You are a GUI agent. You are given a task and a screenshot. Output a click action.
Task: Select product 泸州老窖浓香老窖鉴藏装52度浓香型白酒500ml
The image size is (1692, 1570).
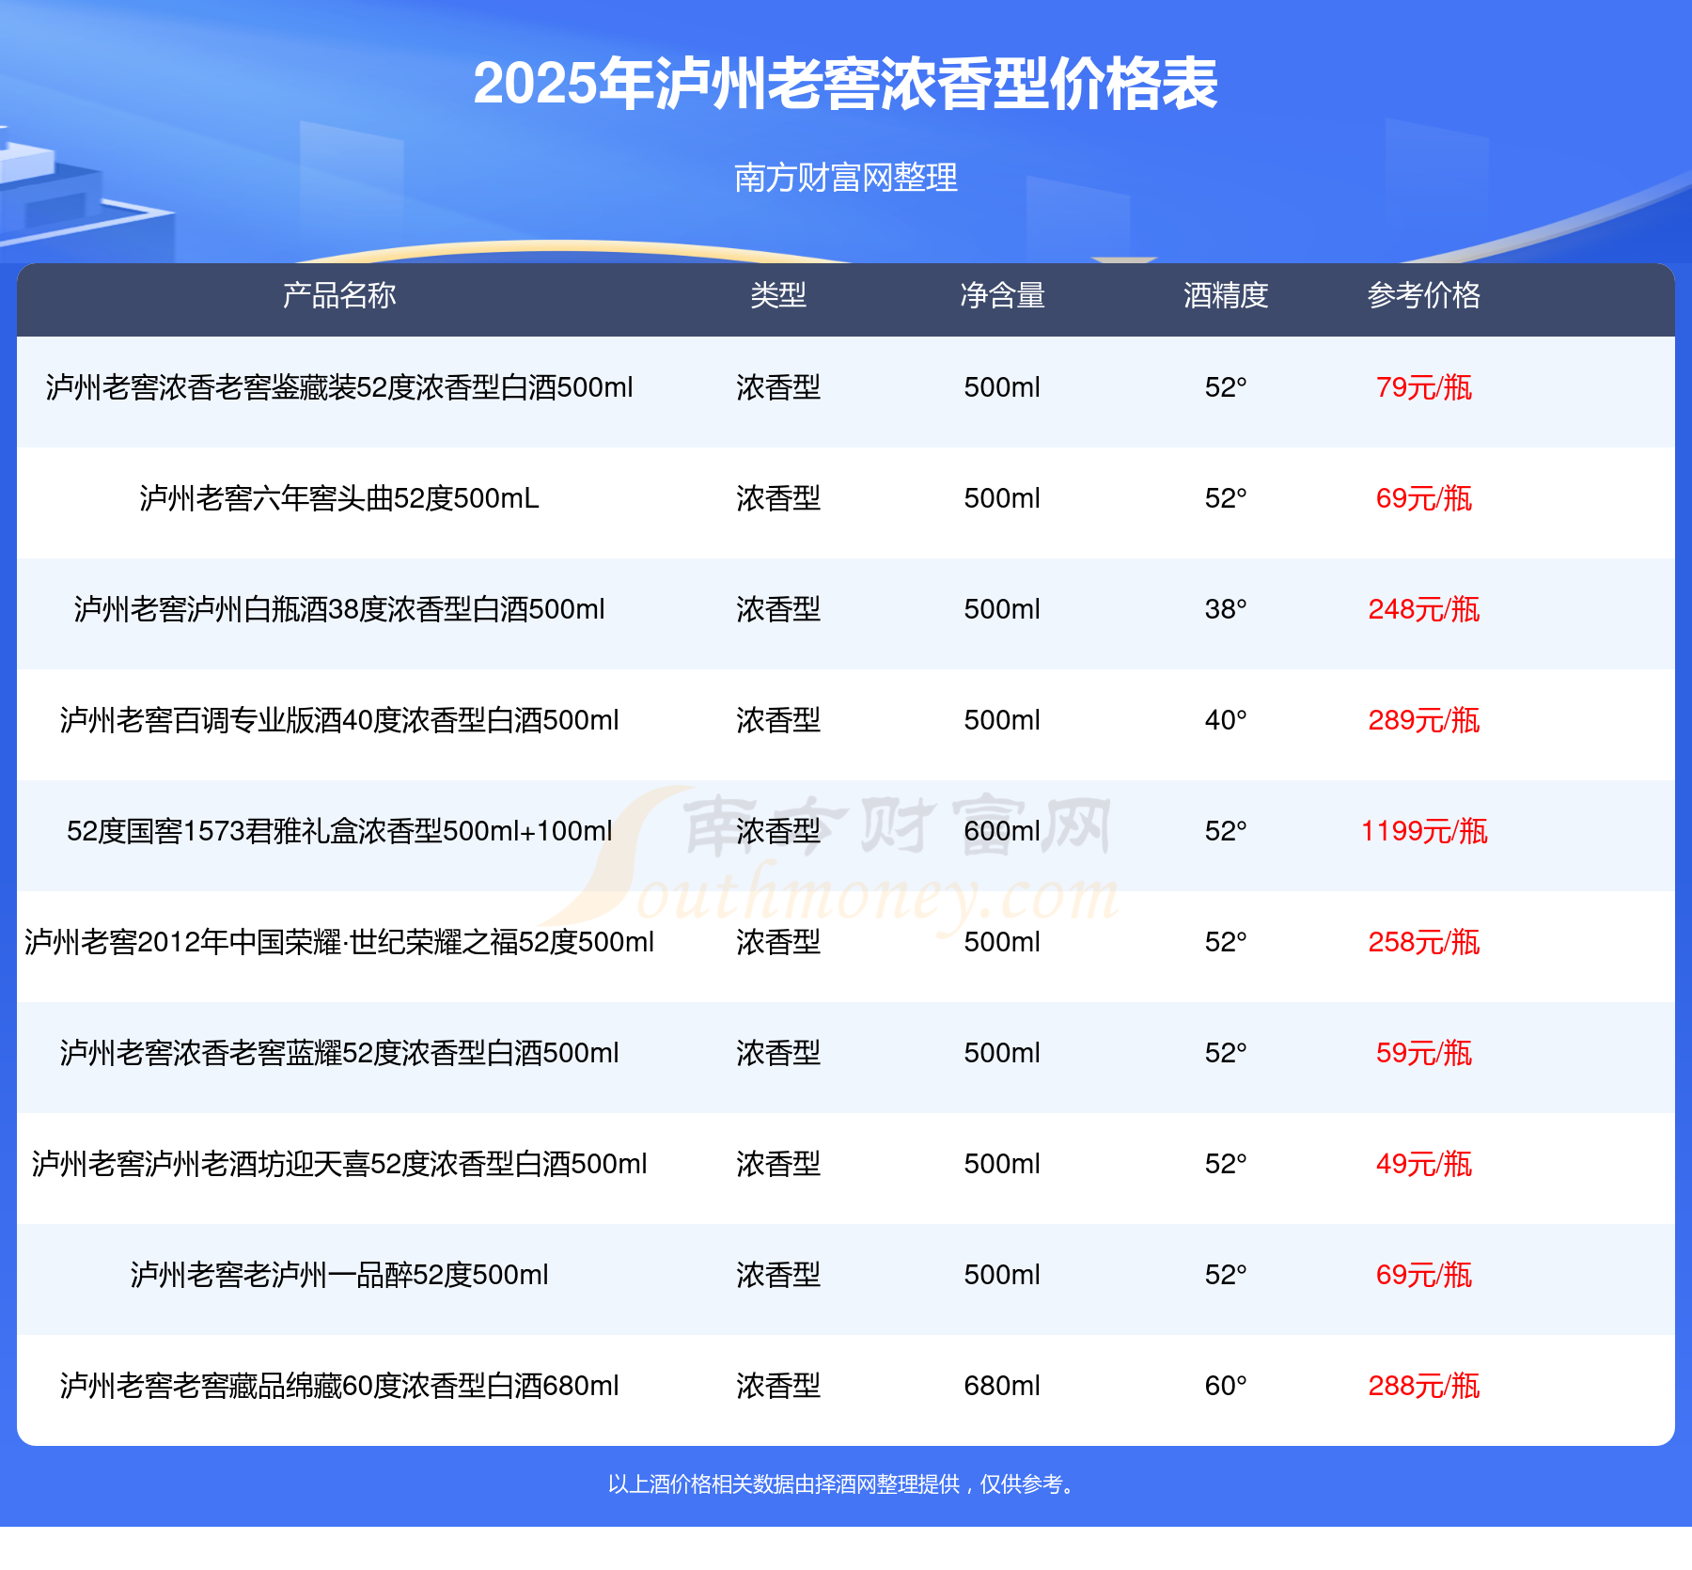tap(339, 387)
